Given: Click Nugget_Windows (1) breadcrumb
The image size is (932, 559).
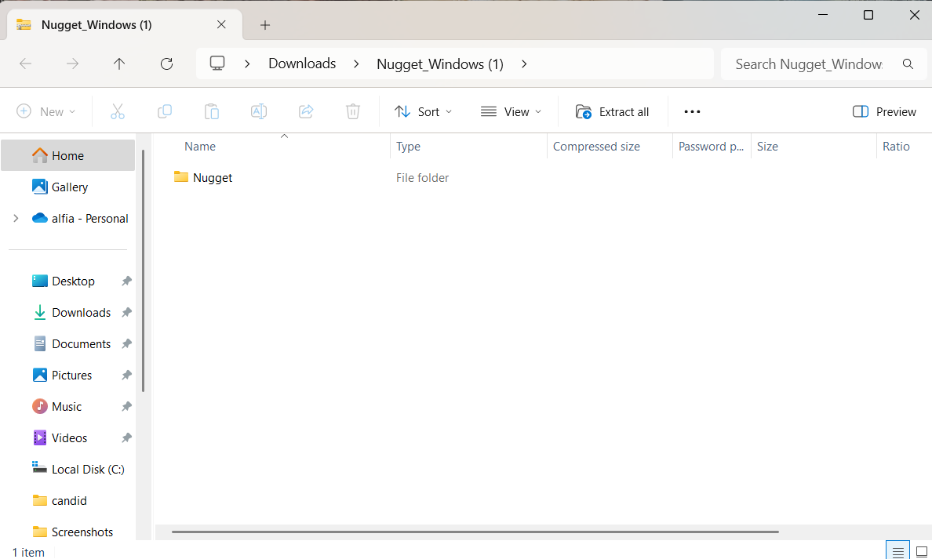Looking at the screenshot, I should click(440, 64).
